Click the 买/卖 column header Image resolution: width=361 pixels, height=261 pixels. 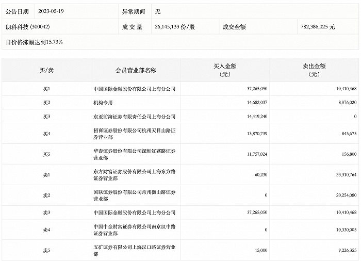(46, 70)
